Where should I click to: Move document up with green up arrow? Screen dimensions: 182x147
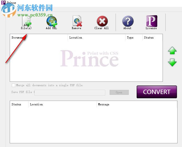pos(172,50)
